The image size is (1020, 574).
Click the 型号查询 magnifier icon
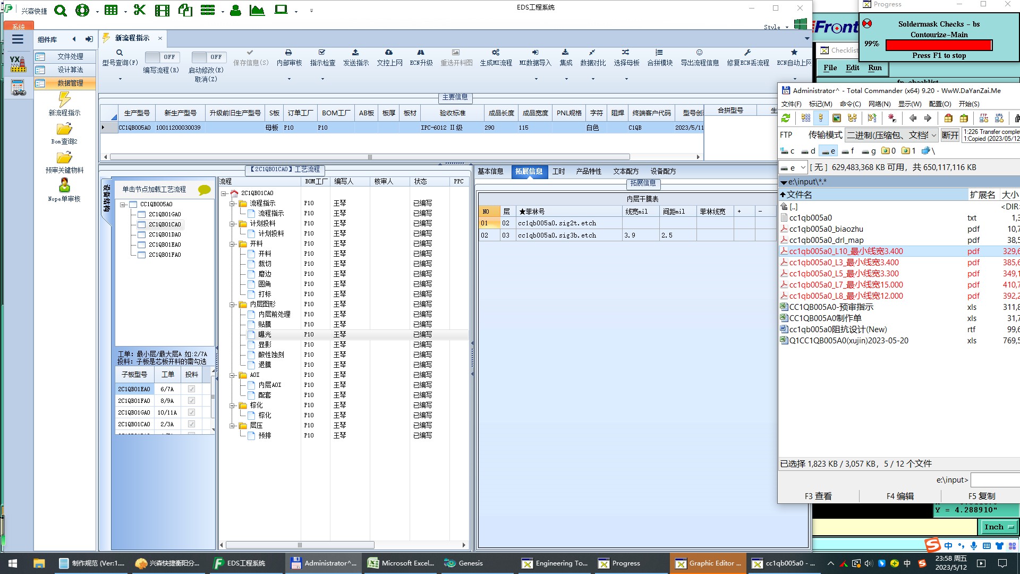pos(120,53)
